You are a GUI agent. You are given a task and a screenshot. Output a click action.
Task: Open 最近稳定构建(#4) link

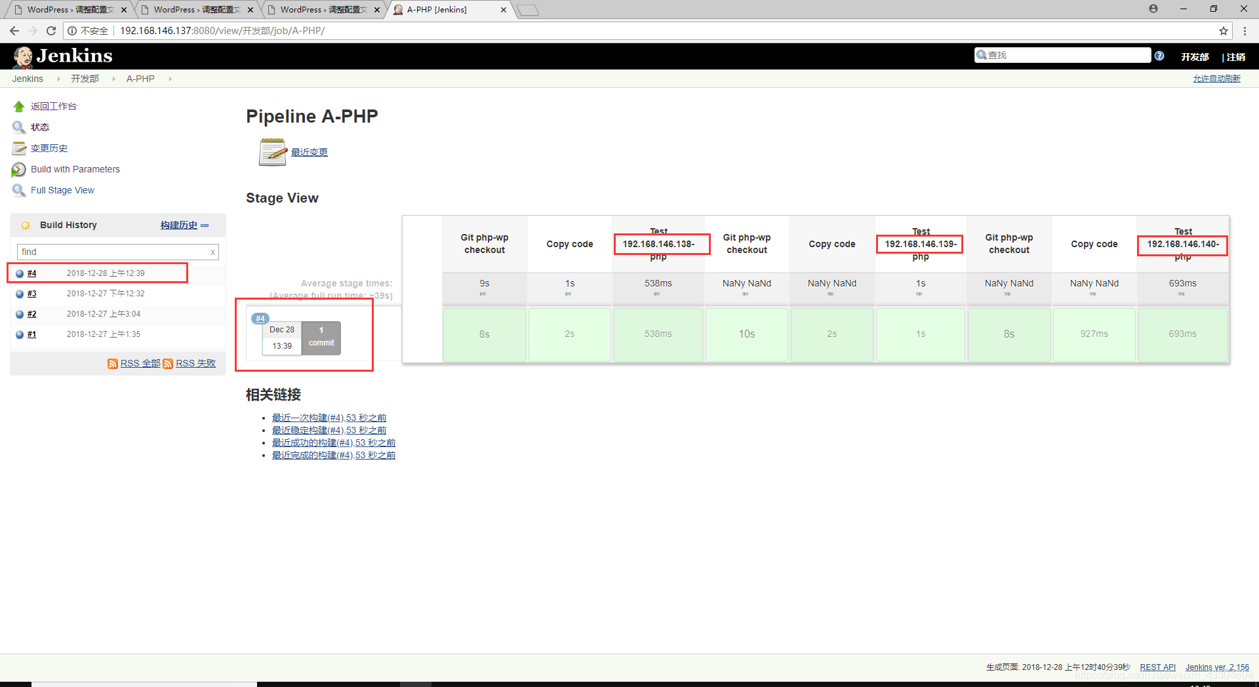(x=329, y=430)
